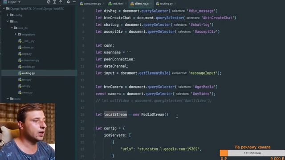This screenshot has width=285, height=160.
Task: Click the username variable declaration
Action: point(113,52)
